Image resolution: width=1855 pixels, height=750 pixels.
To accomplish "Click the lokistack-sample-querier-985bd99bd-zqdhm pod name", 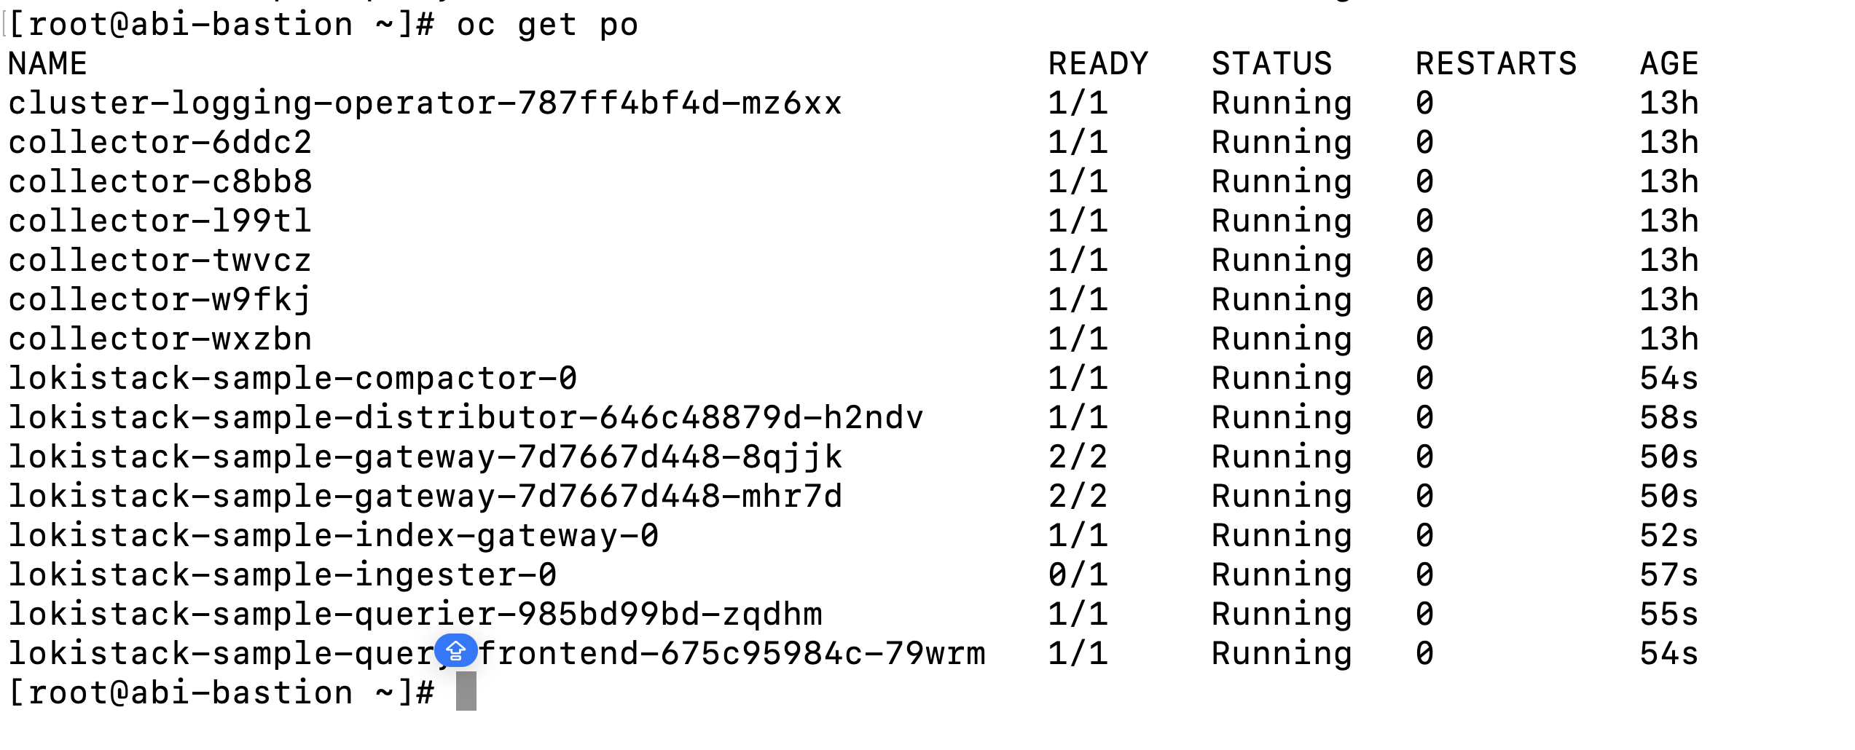I will click(415, 615).
